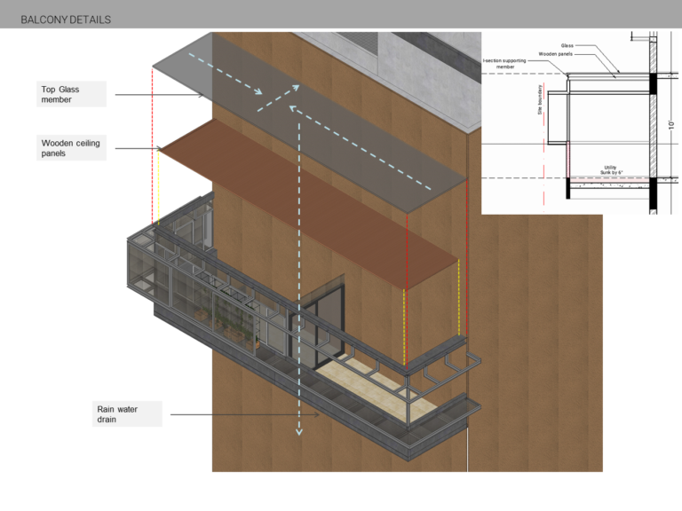This screenshot has width=682, height=511.
Task: Click the 'I-section supporting member' annotation
Action: pyautogui.click(x=504, y=64)
